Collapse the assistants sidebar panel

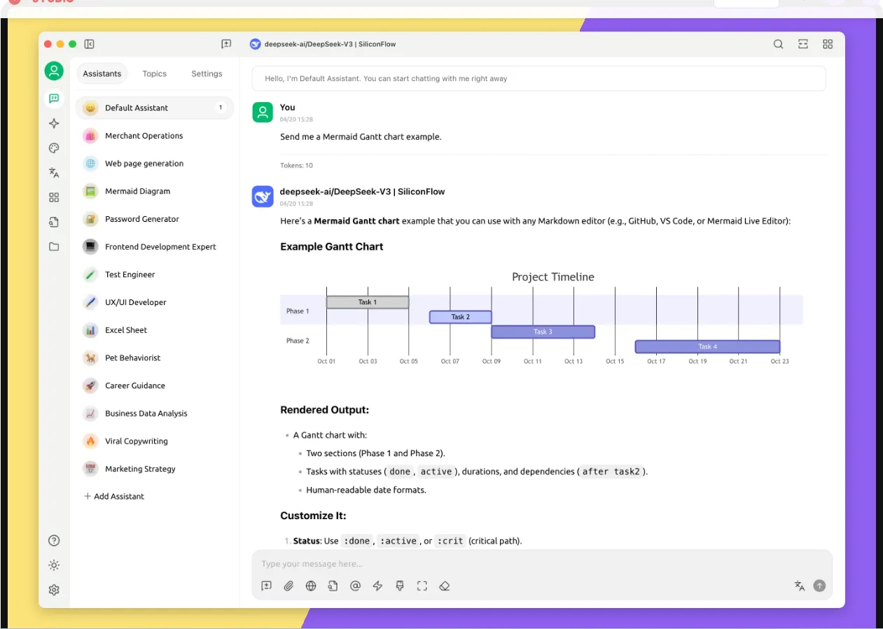click(x=89, y=44)
